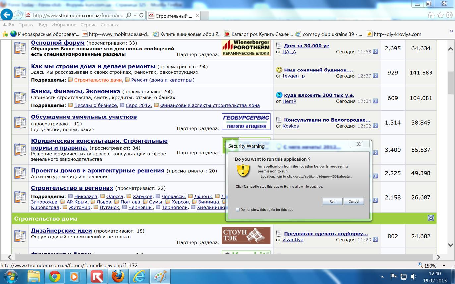Refresh the page with the reload icon

pos(142,15)
